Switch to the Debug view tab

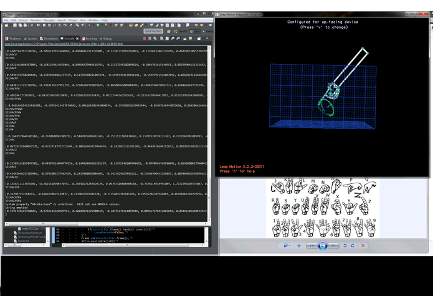(106, 39)
